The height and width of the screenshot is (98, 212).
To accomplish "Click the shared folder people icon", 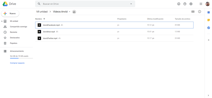I will (x=74, y=12).
